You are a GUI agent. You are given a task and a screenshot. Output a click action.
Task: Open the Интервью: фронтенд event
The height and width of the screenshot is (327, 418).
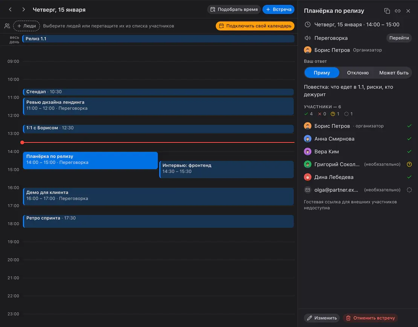[227, 169]
